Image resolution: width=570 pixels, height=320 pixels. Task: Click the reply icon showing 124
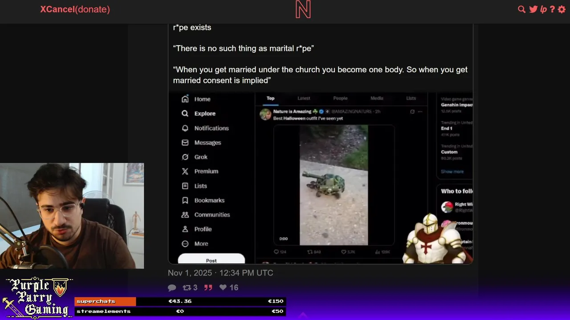[276, 252]
